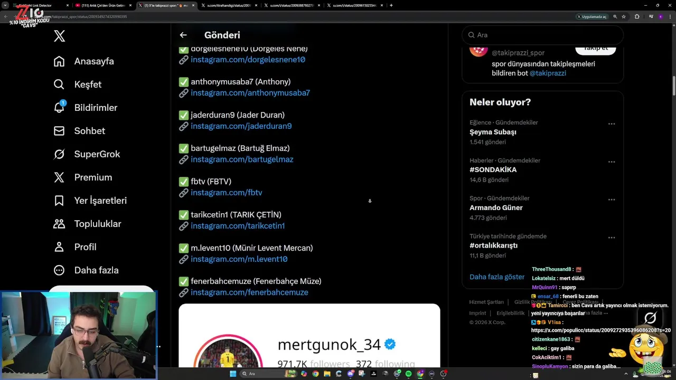Switch to the Link Detector tab

pyautogui.click(x=40, y=5)
